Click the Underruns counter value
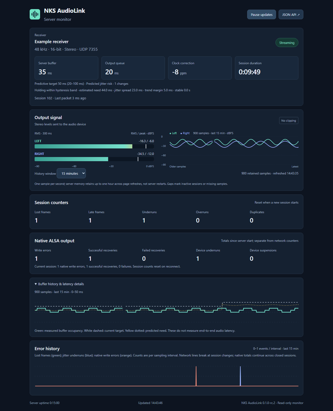 [144, 220]
